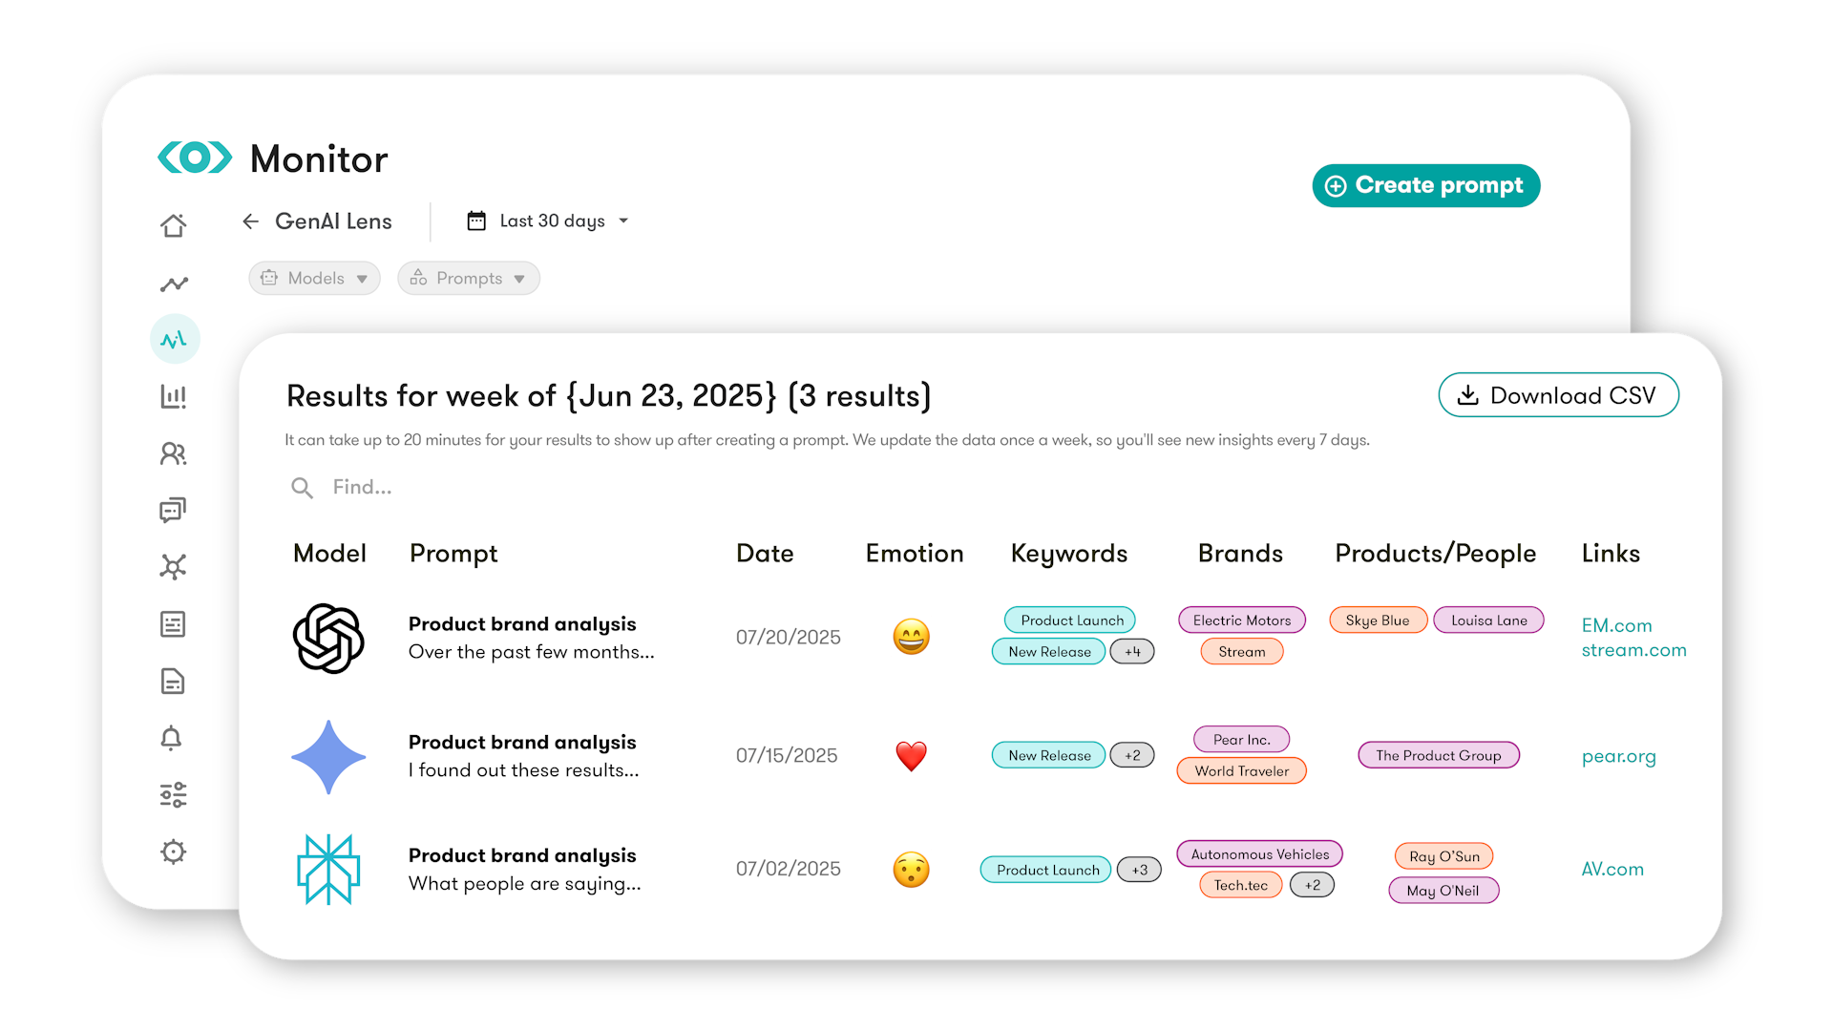Click the Create prompt button
This screenshot has height=1031, width=1833.
1425,185
